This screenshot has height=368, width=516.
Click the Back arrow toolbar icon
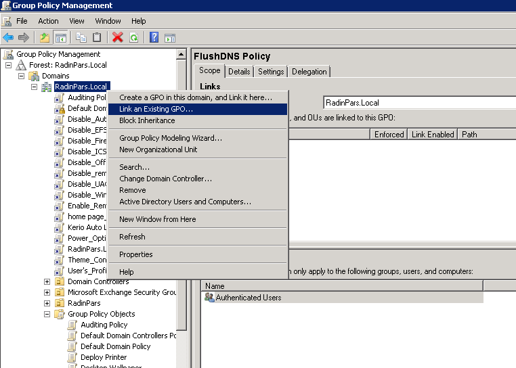(x=8, y=38)
